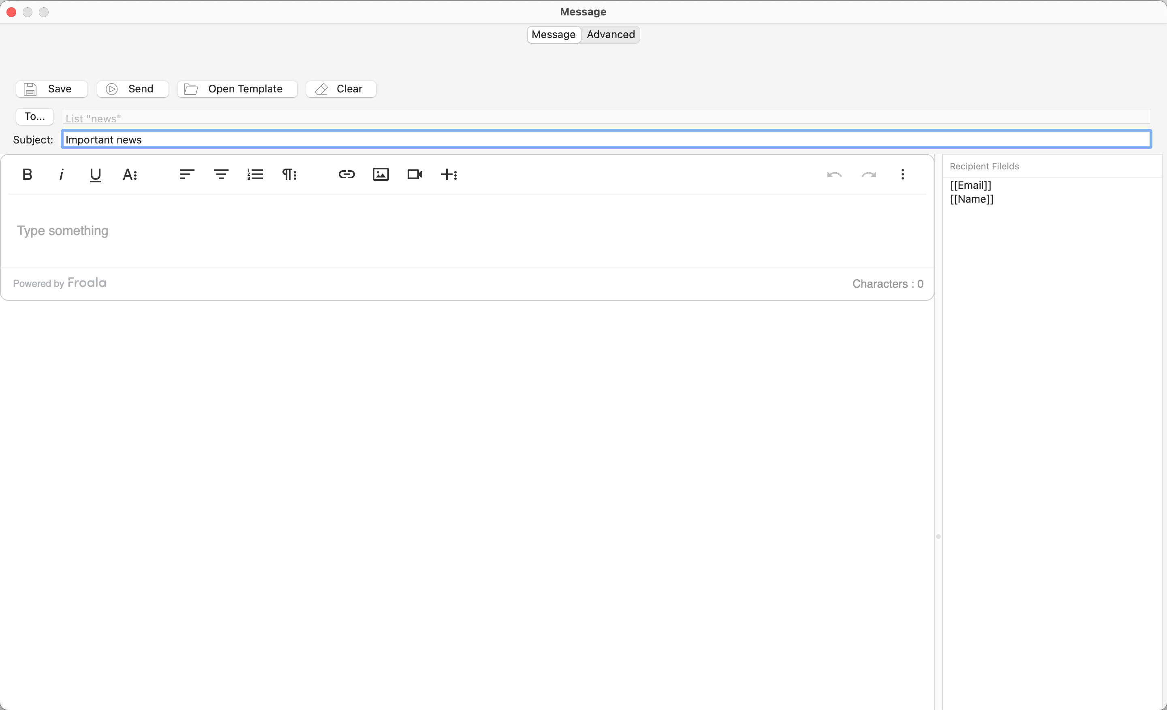Screen dimensions: 1167x710
Task: Click the pane splitter handle beside Recipient Fields
Action: (x=938, y=536)
